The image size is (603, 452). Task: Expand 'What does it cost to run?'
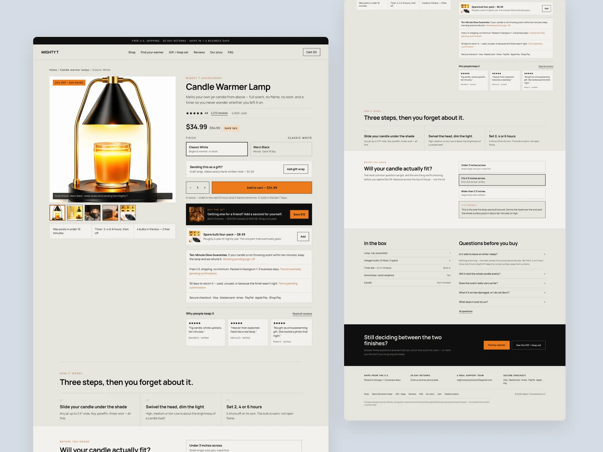pyautogui.click(x=502, y=302)
